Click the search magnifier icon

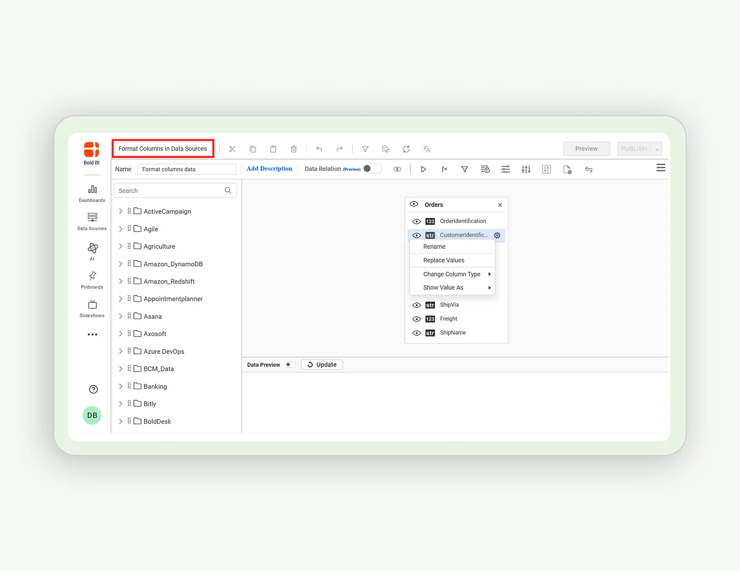click(228, 191)
